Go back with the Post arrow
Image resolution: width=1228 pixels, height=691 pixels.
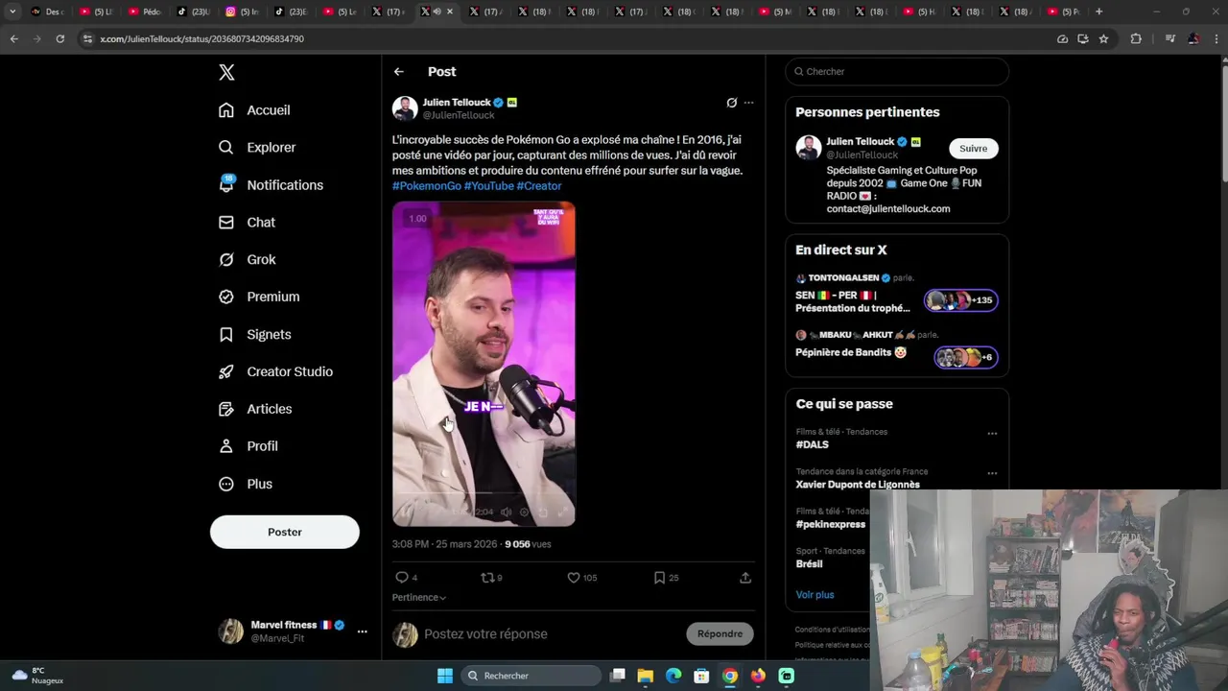398,72
